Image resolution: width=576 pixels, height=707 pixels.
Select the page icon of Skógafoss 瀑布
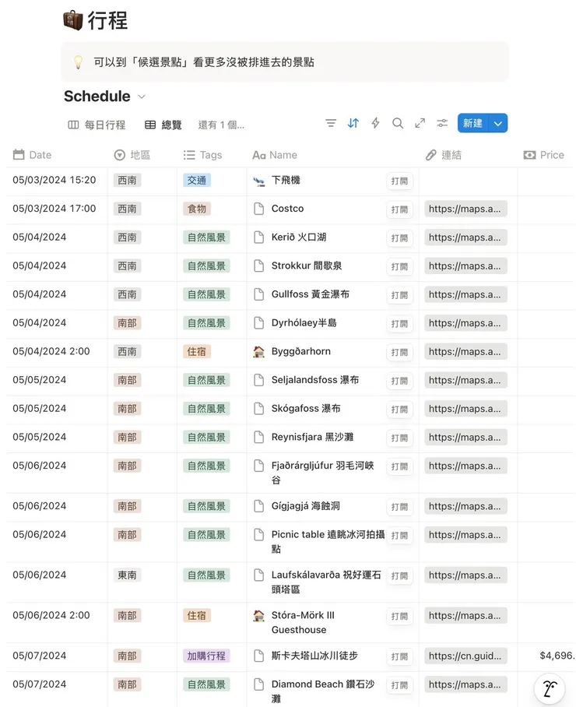click(x=258, y=409)
